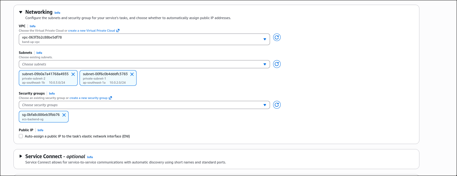This screenshot has width=457, height=176.
Task: Open the Choose subnets dropdown
Action: pyautogui.click(x=144, y=64)
